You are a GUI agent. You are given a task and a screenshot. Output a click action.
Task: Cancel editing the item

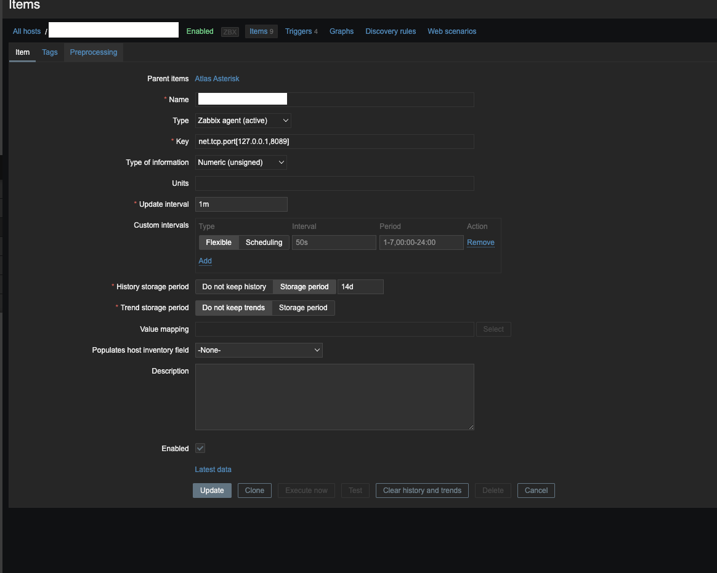point(536,491)
